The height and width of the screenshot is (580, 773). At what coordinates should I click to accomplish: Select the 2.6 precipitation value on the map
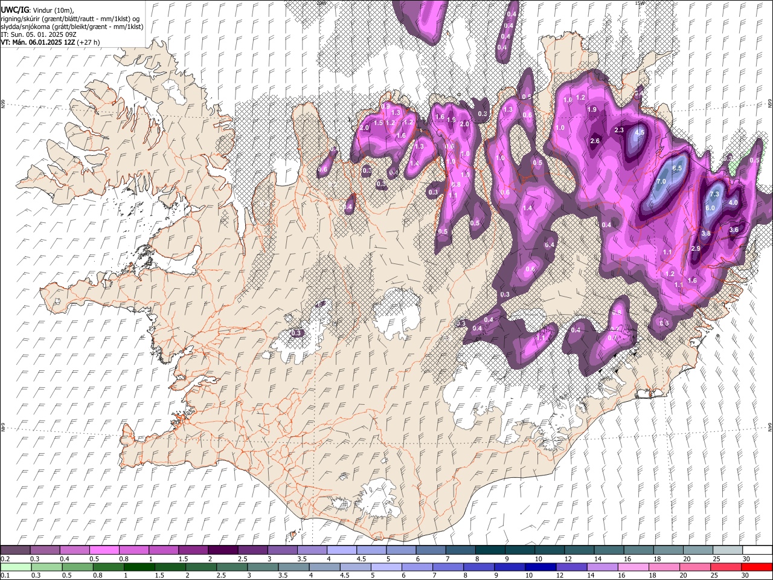tap(595, 141)
